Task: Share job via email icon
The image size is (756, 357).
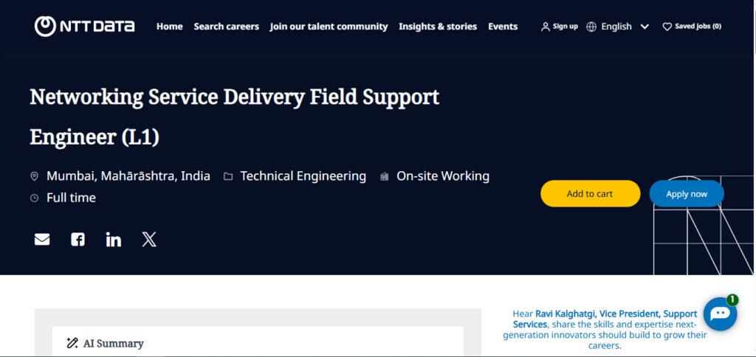Action: click(42, 240)
